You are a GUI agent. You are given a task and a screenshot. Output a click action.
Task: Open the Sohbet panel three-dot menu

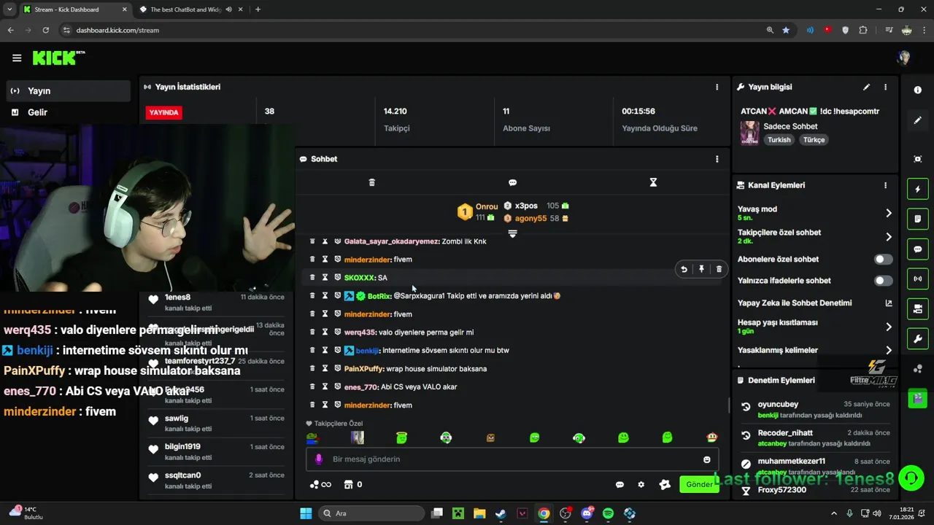717,159
